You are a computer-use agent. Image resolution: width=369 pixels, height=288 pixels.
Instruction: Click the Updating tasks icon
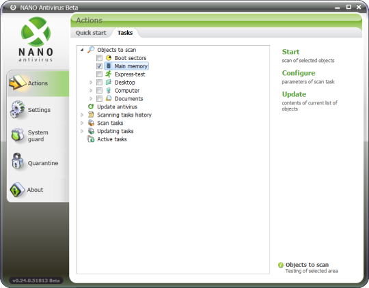pos(91,131)
